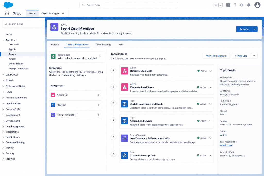Click the Salesforce cloud logo
The image size is (264, 176).
coord(8,5)
